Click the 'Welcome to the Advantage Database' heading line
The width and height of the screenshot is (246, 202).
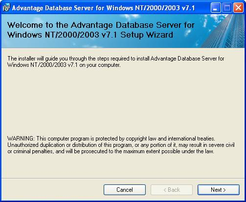(x=101, y=25)
